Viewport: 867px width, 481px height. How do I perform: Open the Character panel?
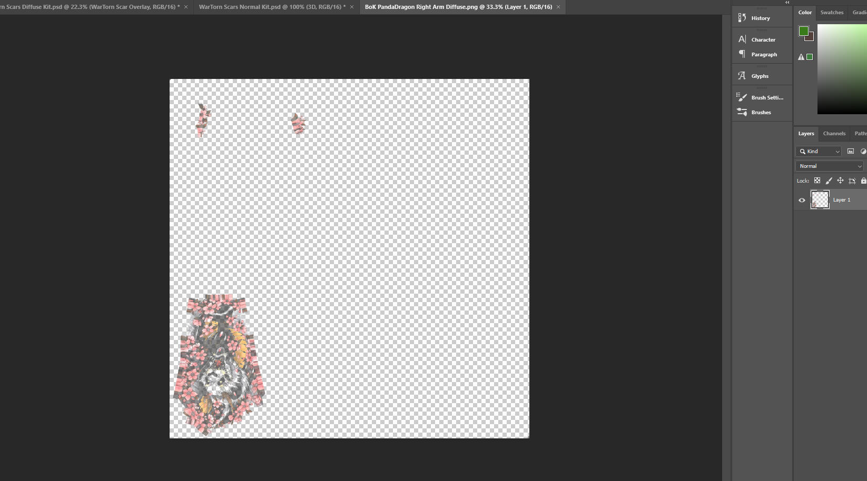763,39
